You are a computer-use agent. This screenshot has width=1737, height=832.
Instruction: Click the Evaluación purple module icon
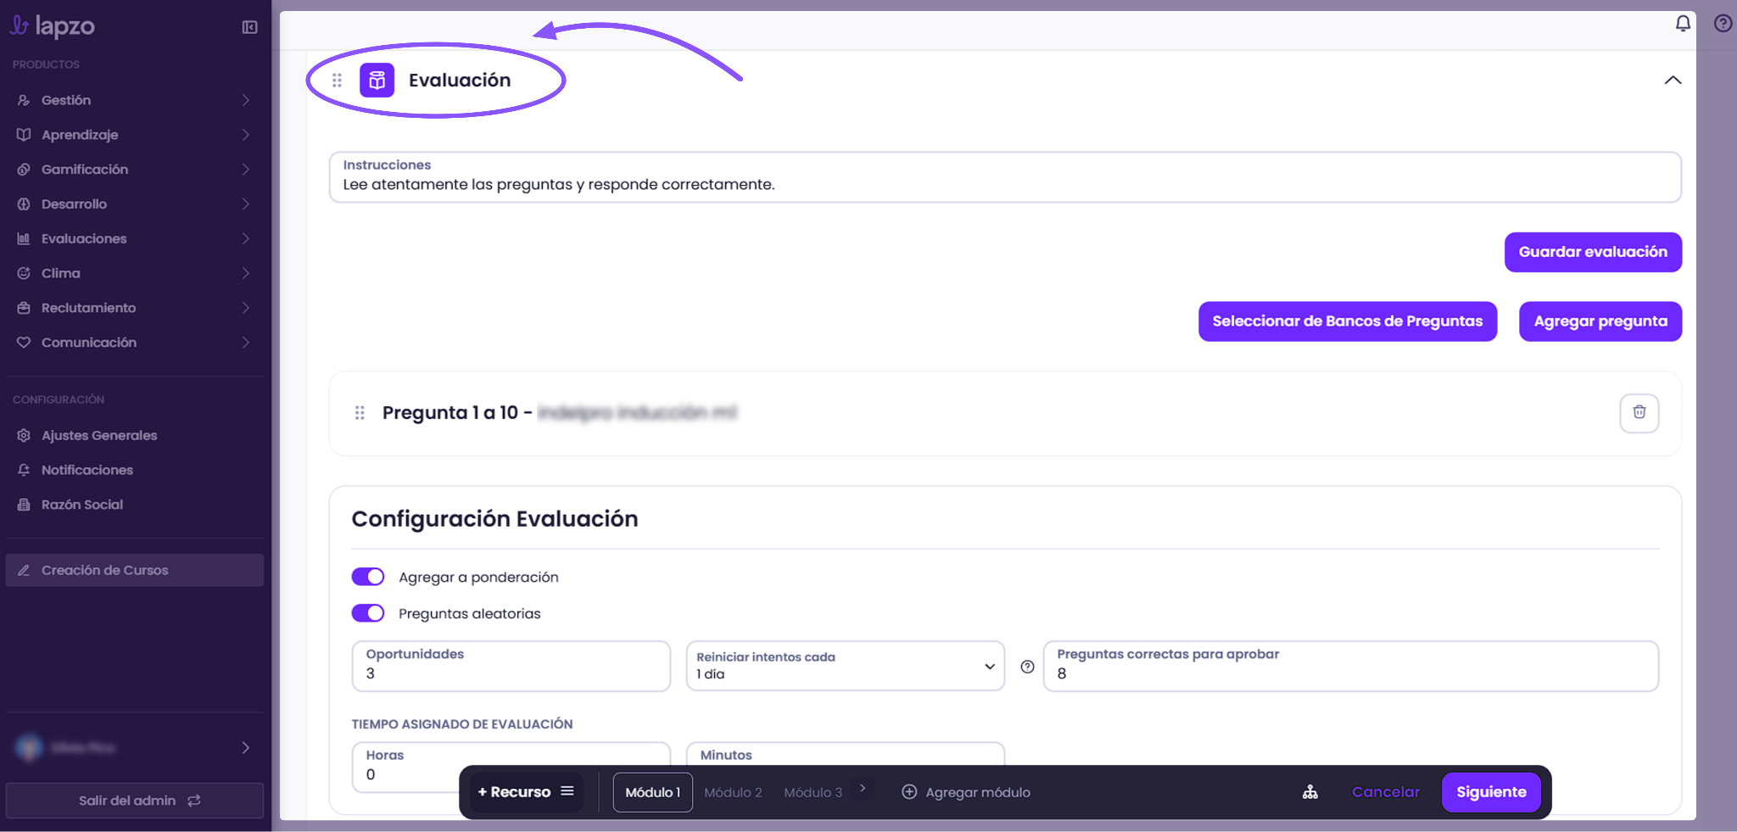point(377,80)
